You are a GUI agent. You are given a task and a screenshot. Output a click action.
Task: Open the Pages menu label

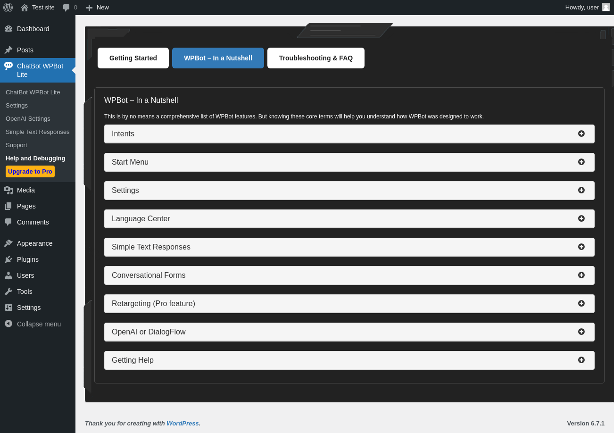[x=26, y=206]
